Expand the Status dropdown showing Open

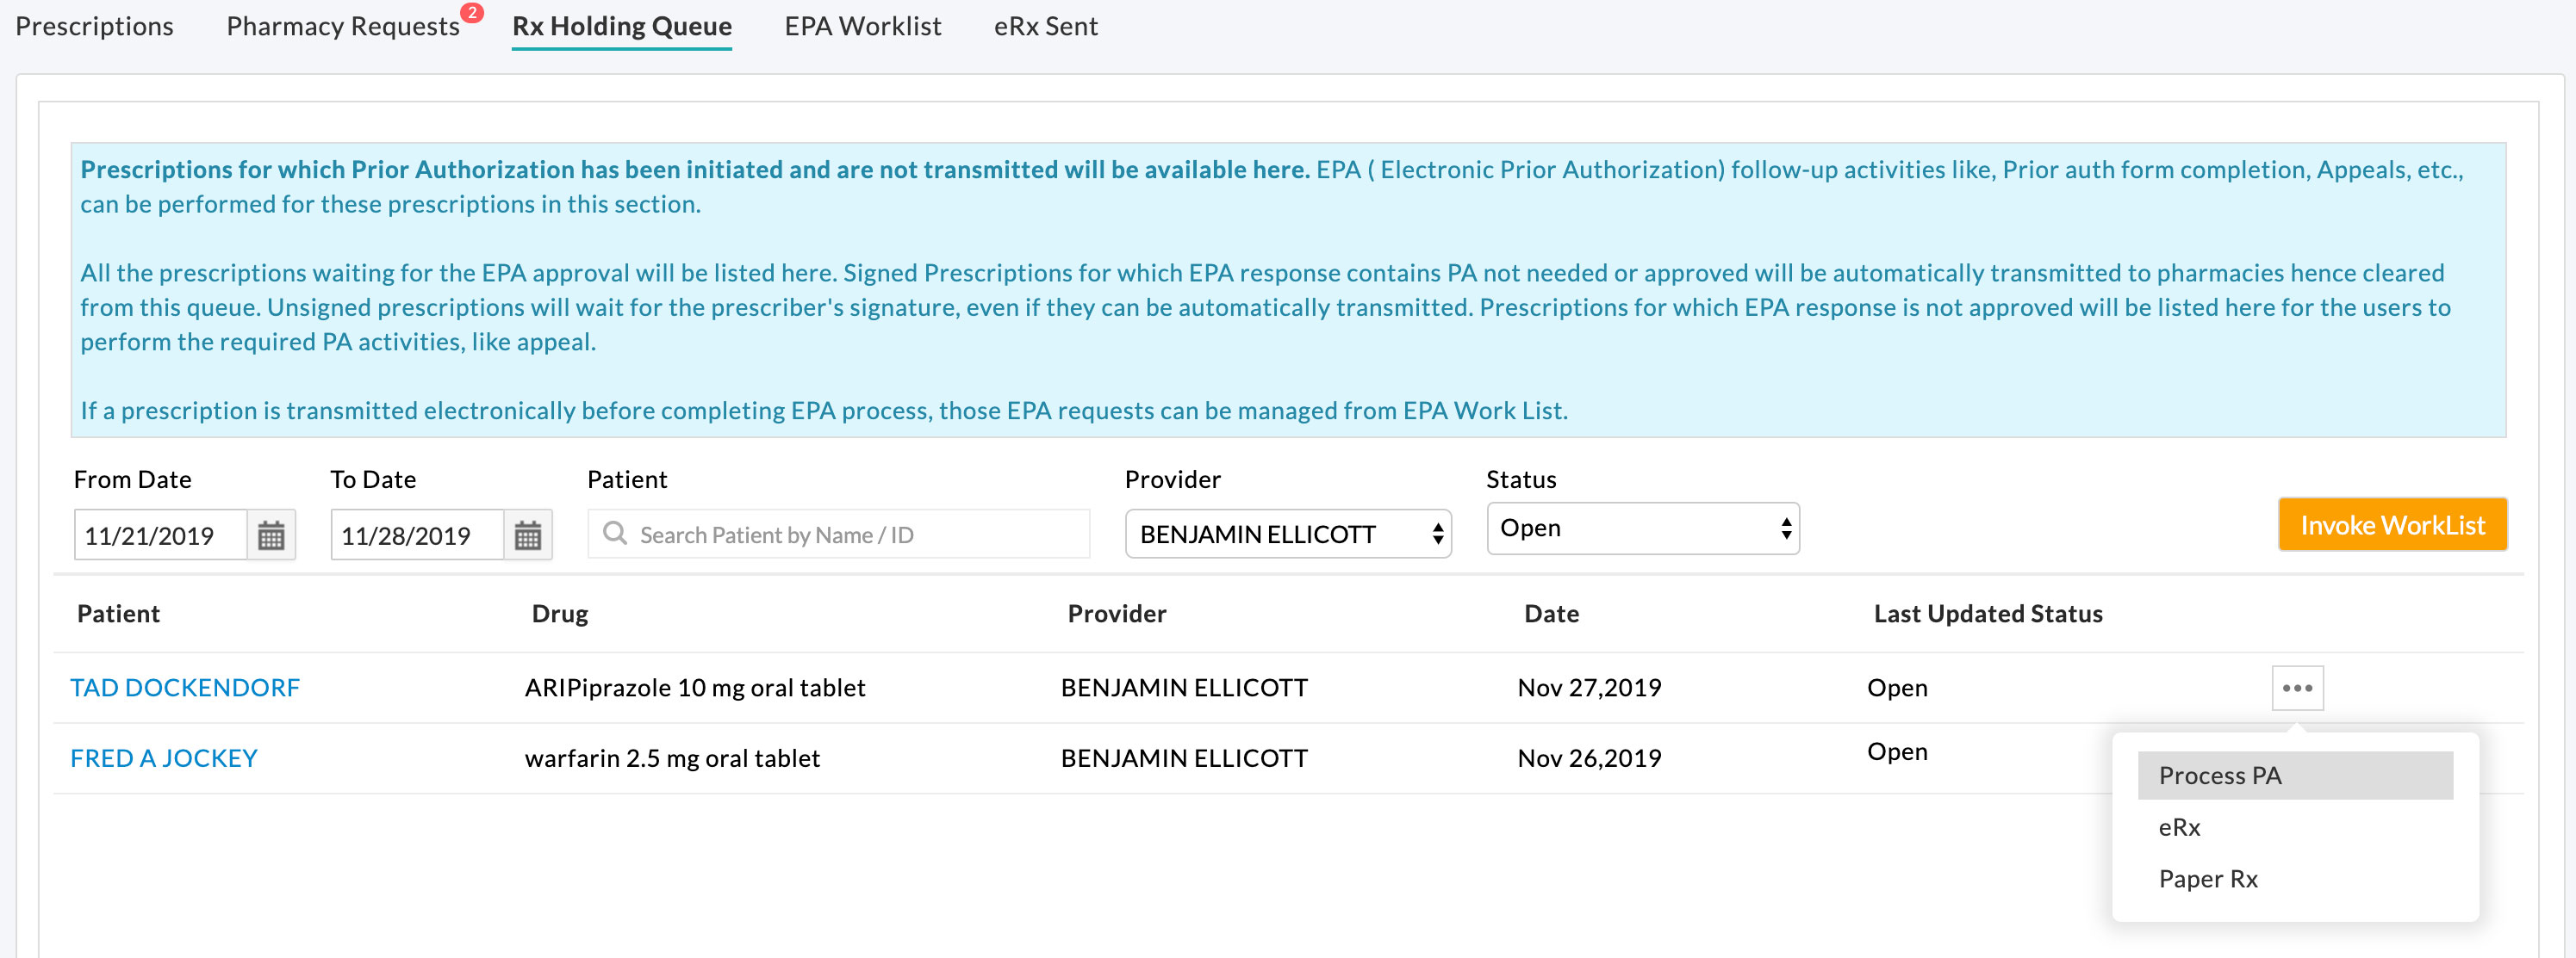[1642, 528]
